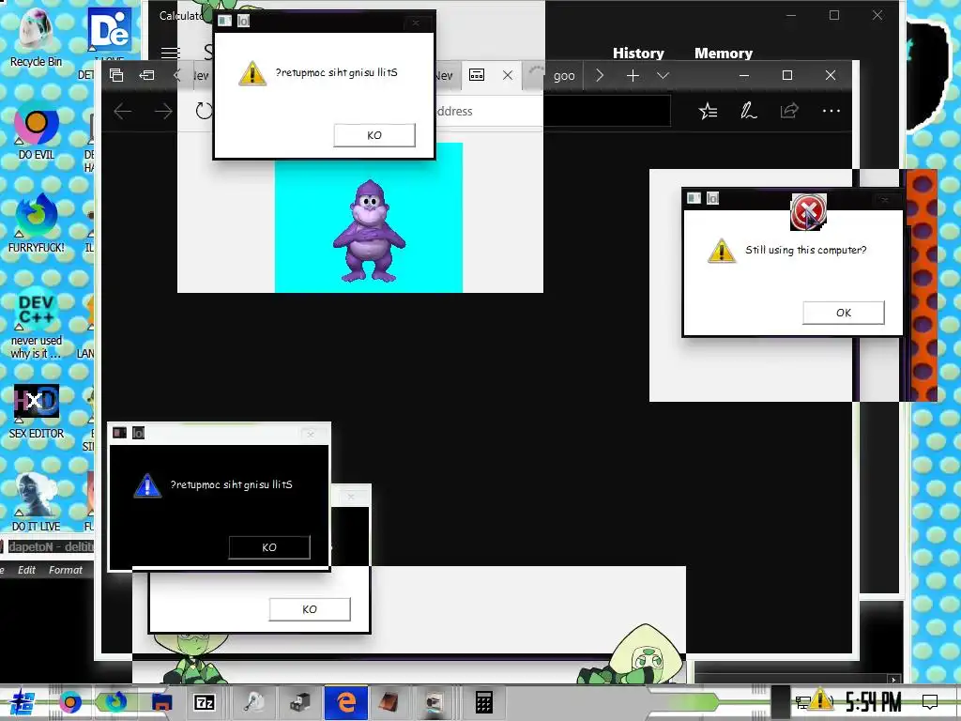Click the blue warning icon in the black dialog

tap(147, 485)
